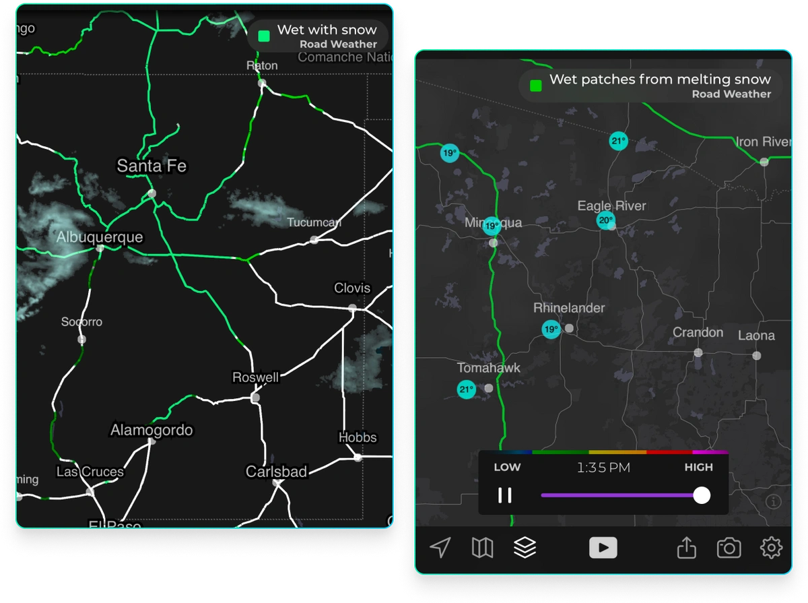Open the folded map icon
The width and height of the screenshot is (808, 603).
pos(482,548)
